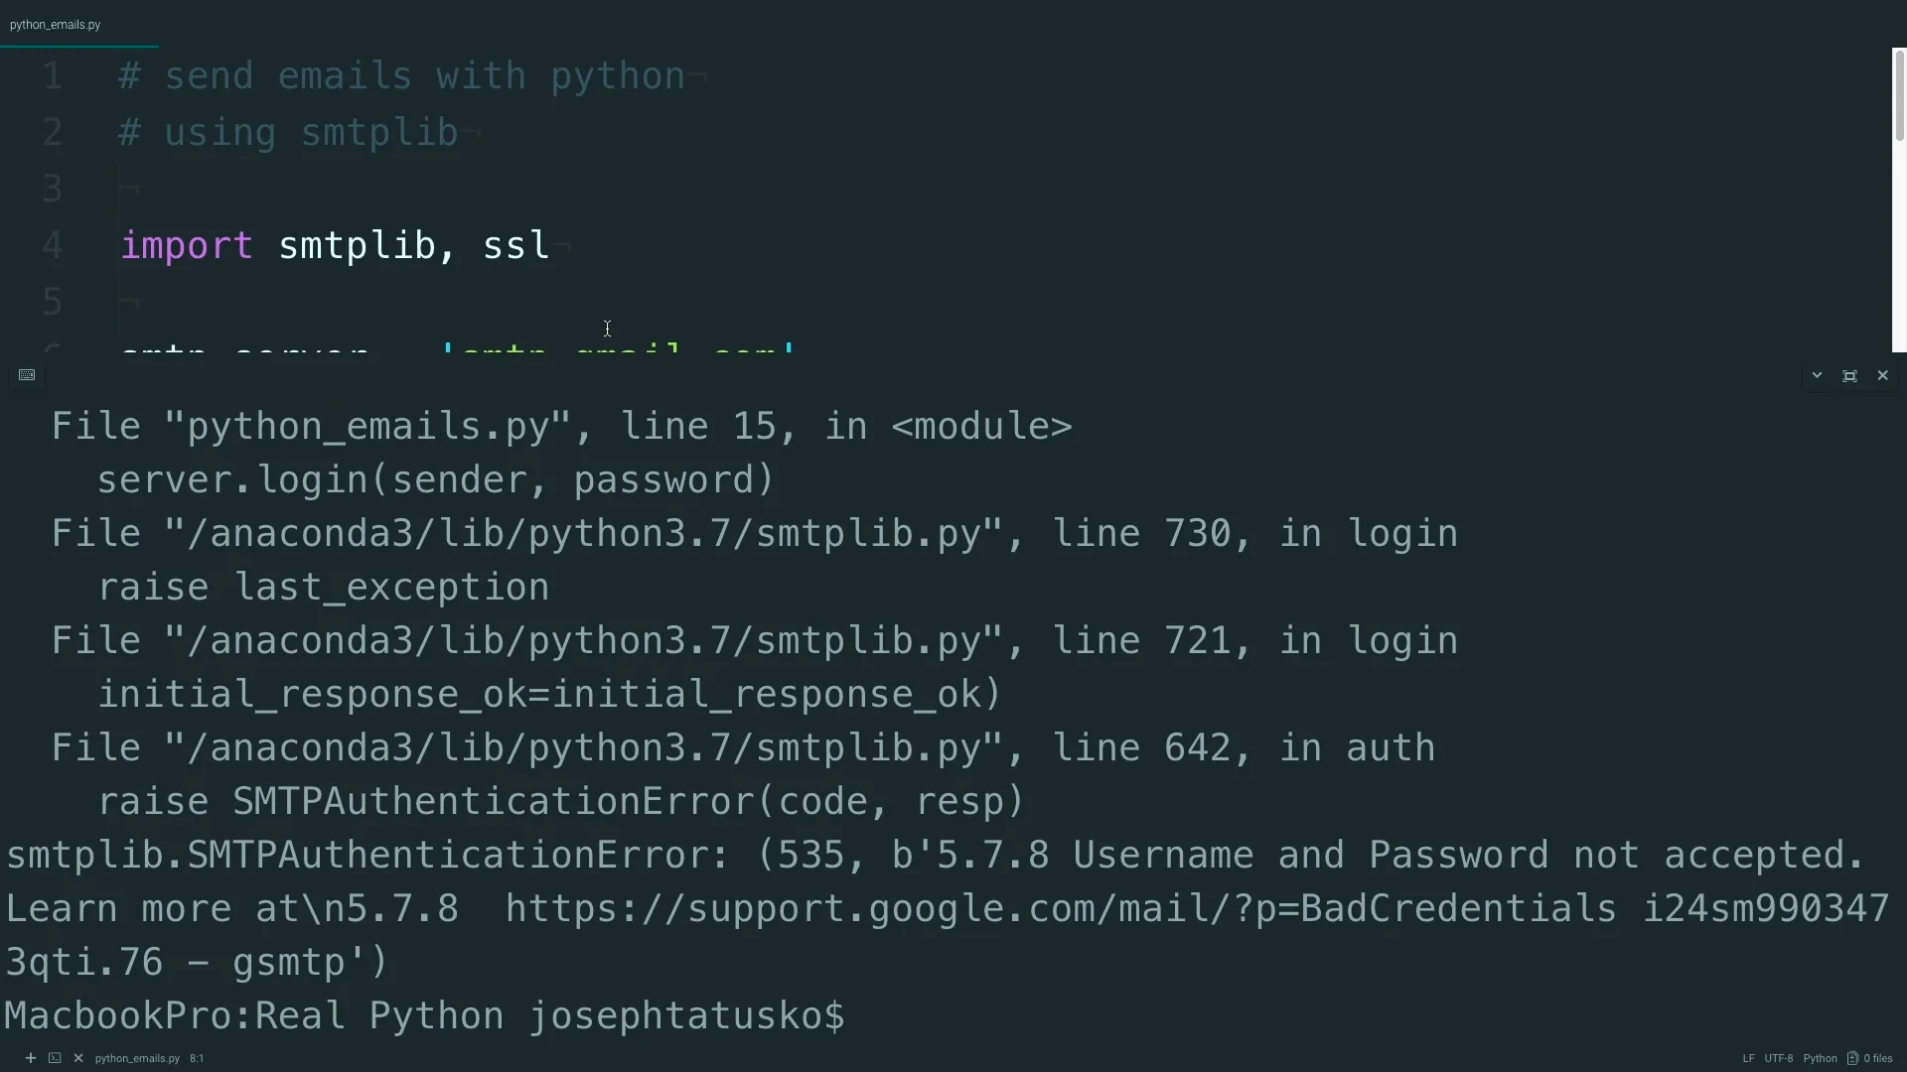
Task: Open a new terminal with plus icon
Action: 31,1058
